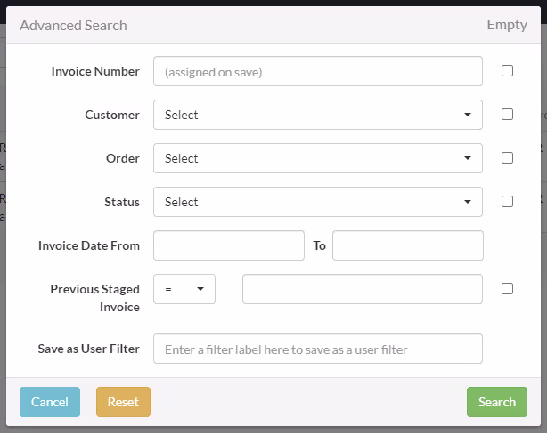Click the Reset button
547x433 pixels.
(123, 402)
